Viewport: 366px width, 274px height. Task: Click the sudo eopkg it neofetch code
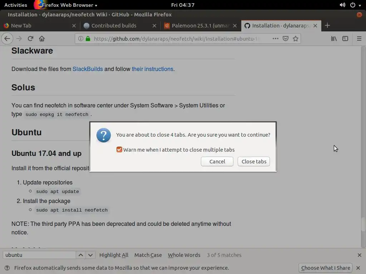(57, 115)
